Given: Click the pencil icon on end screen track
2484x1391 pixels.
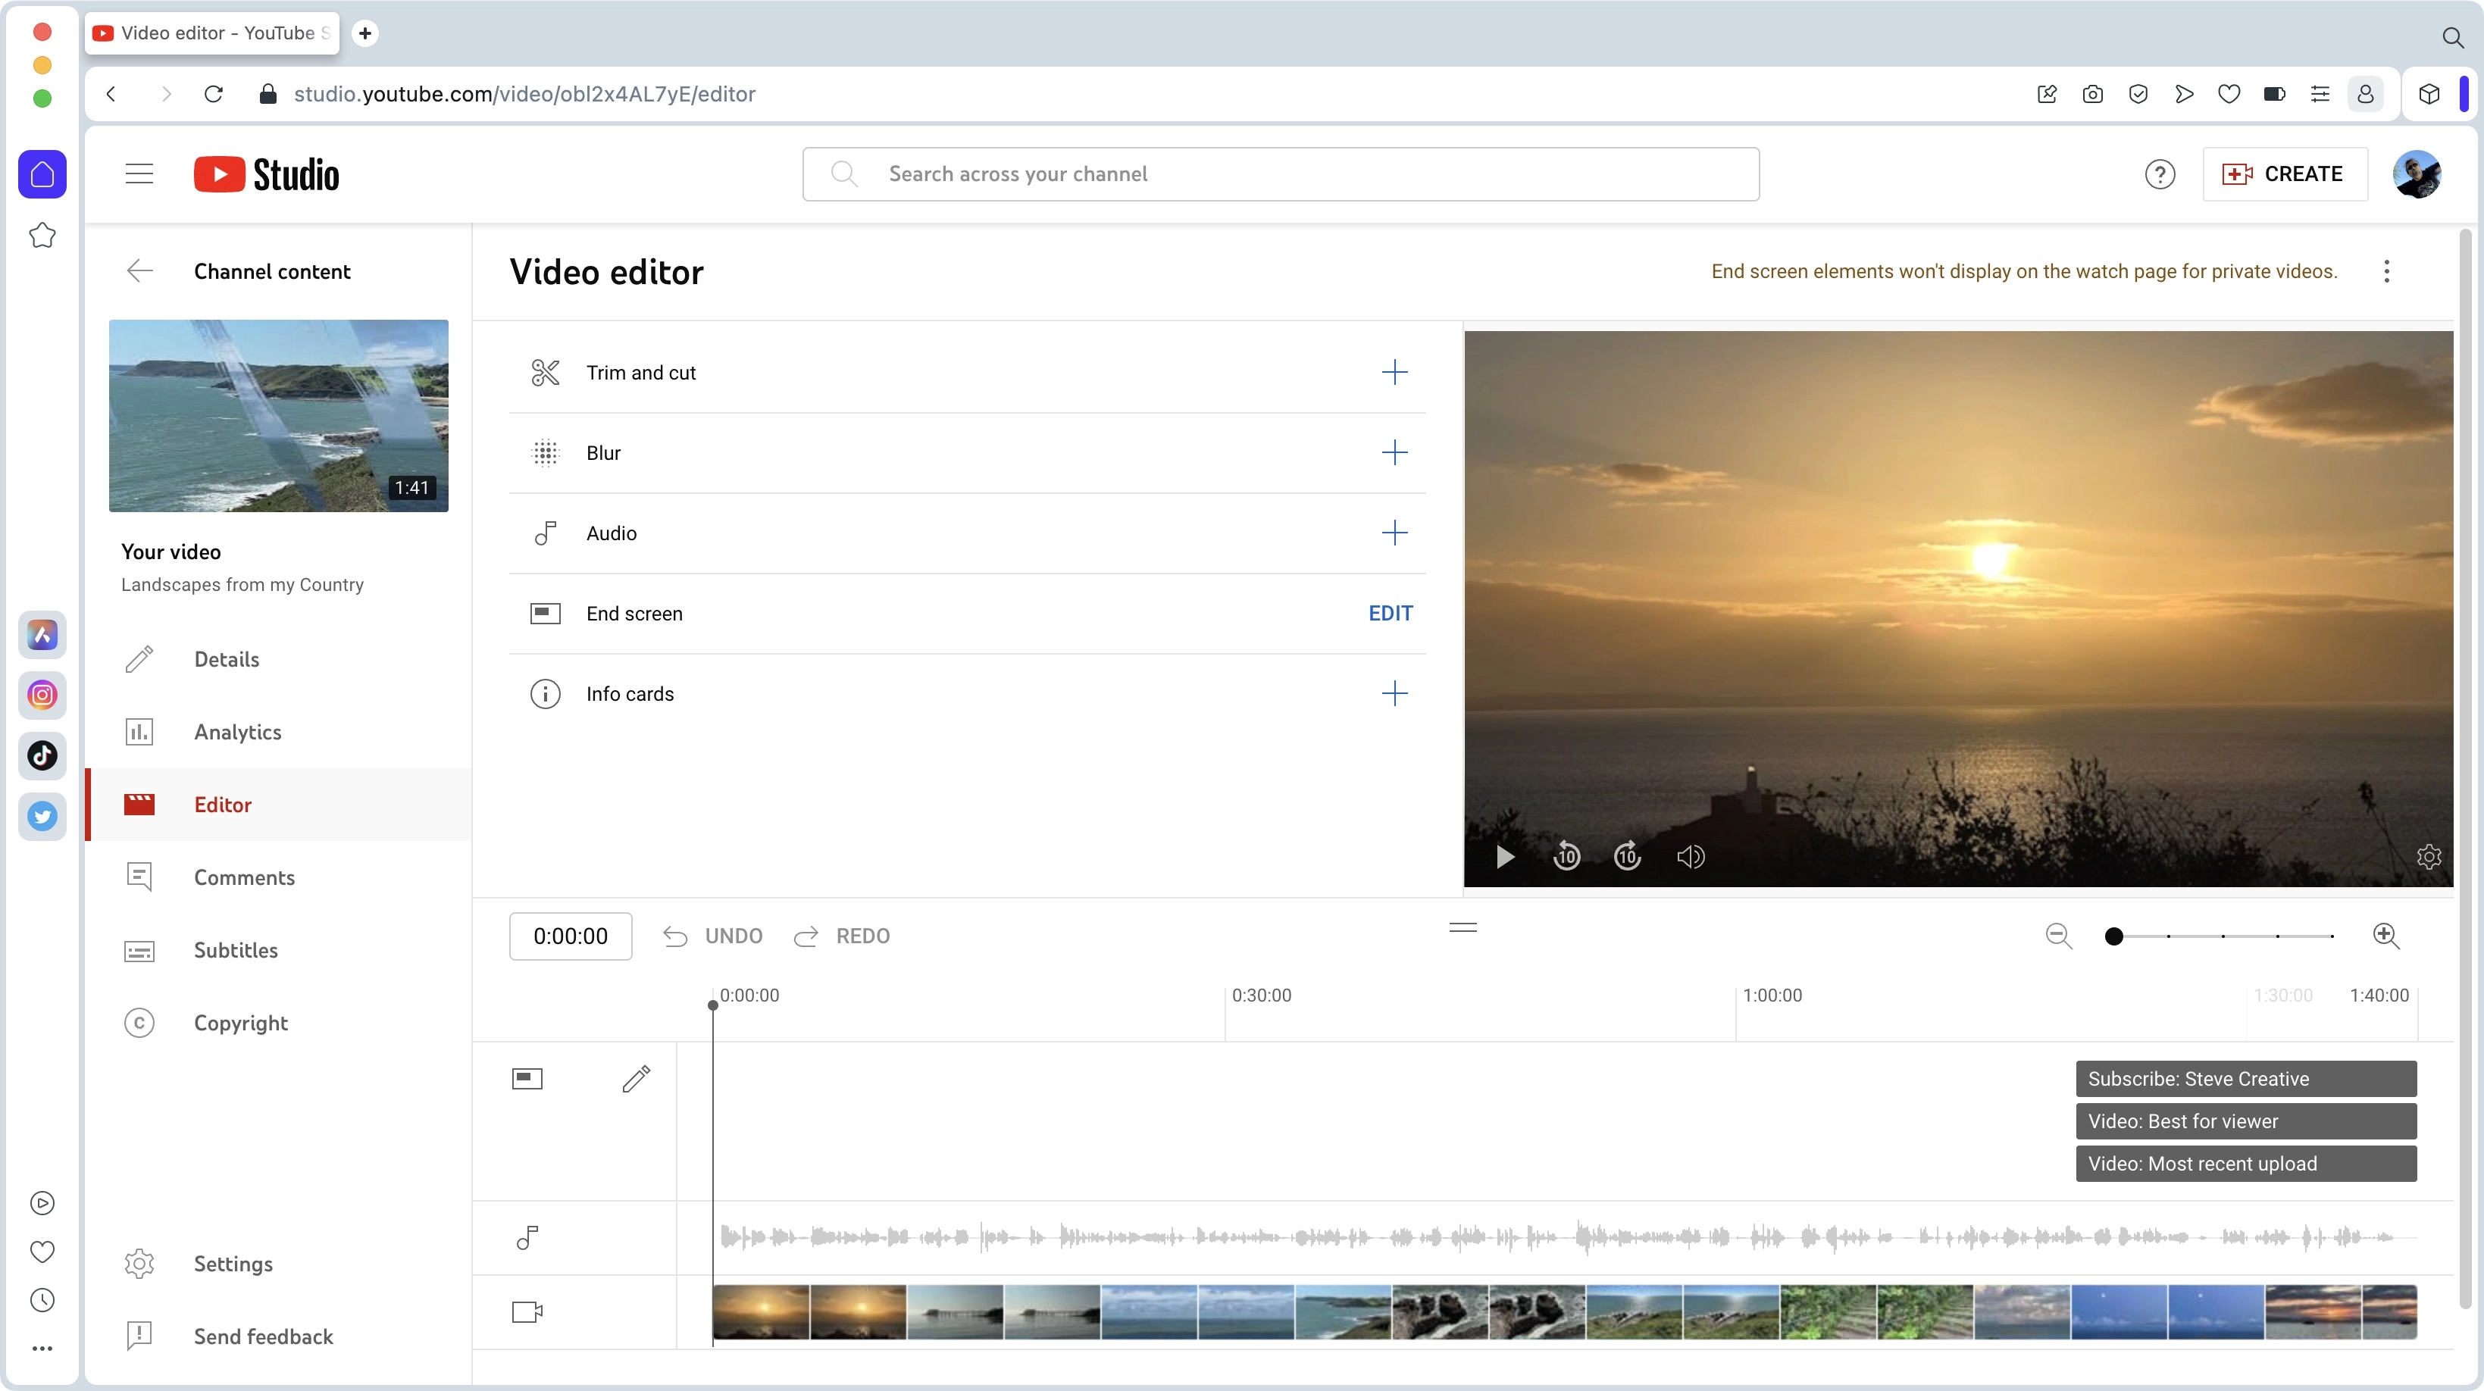Looking at the screenshot, I should point(636,1077).
